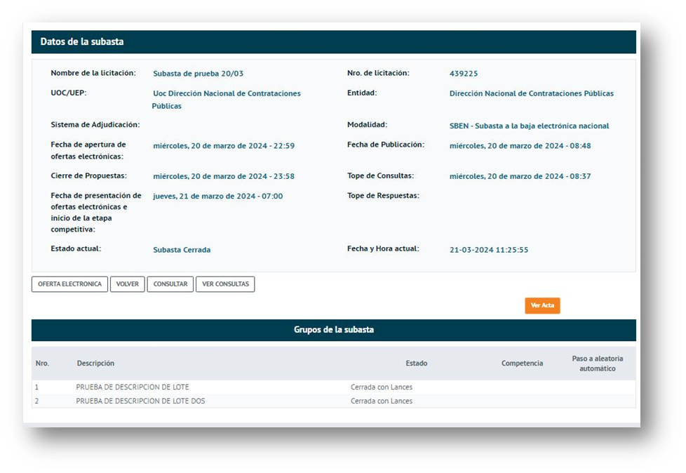Click the Tope de Consultas date ending in 08:37
686x473 pixels.
point(520,176)
